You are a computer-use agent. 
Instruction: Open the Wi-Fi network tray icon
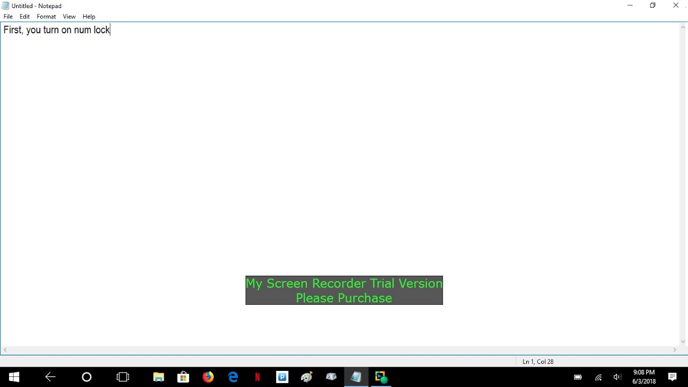[598, 377]
